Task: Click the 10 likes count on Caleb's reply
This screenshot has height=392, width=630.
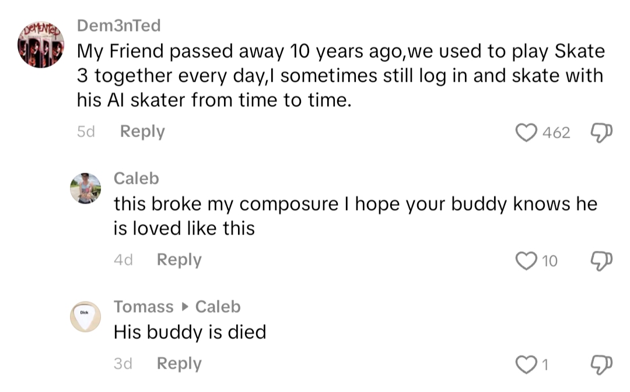Action: click(549, 261)
